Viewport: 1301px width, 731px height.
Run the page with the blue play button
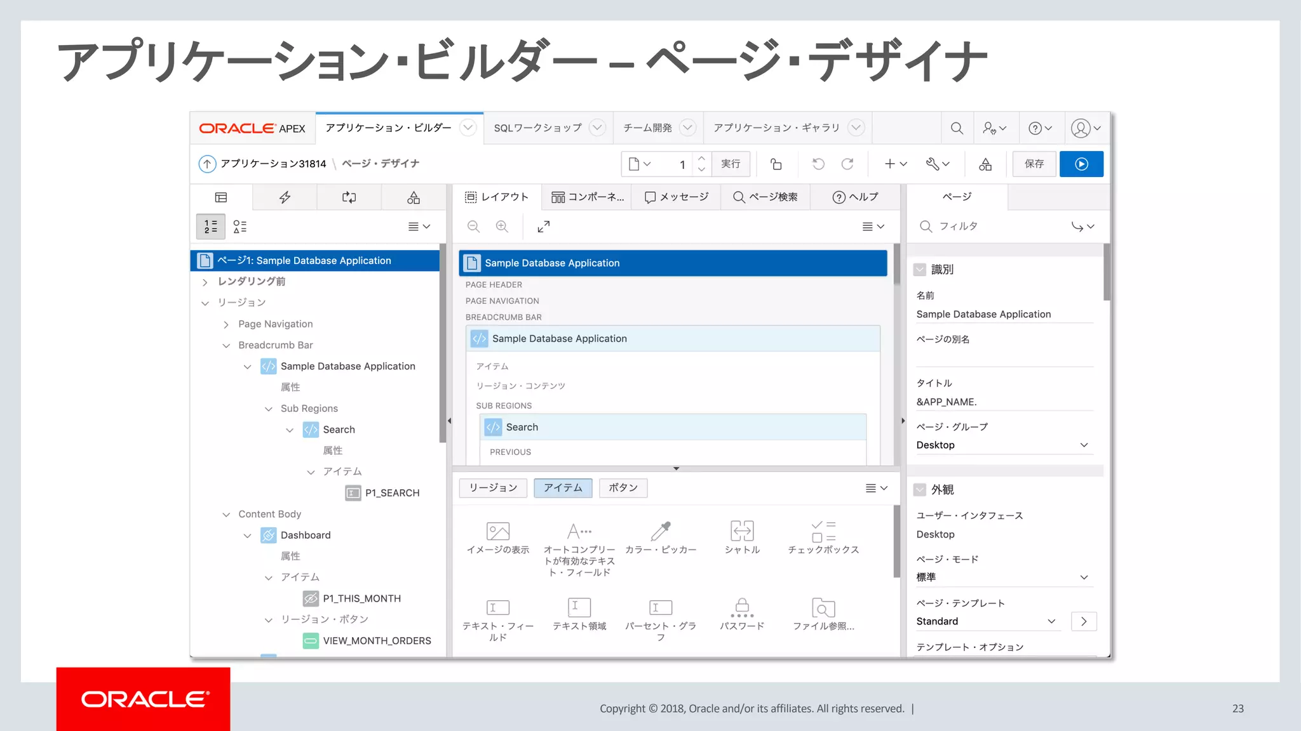[x=1081, y=164]
